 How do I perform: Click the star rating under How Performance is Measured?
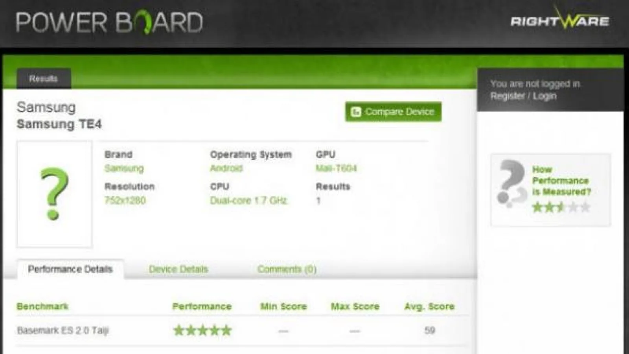[561, 207]
